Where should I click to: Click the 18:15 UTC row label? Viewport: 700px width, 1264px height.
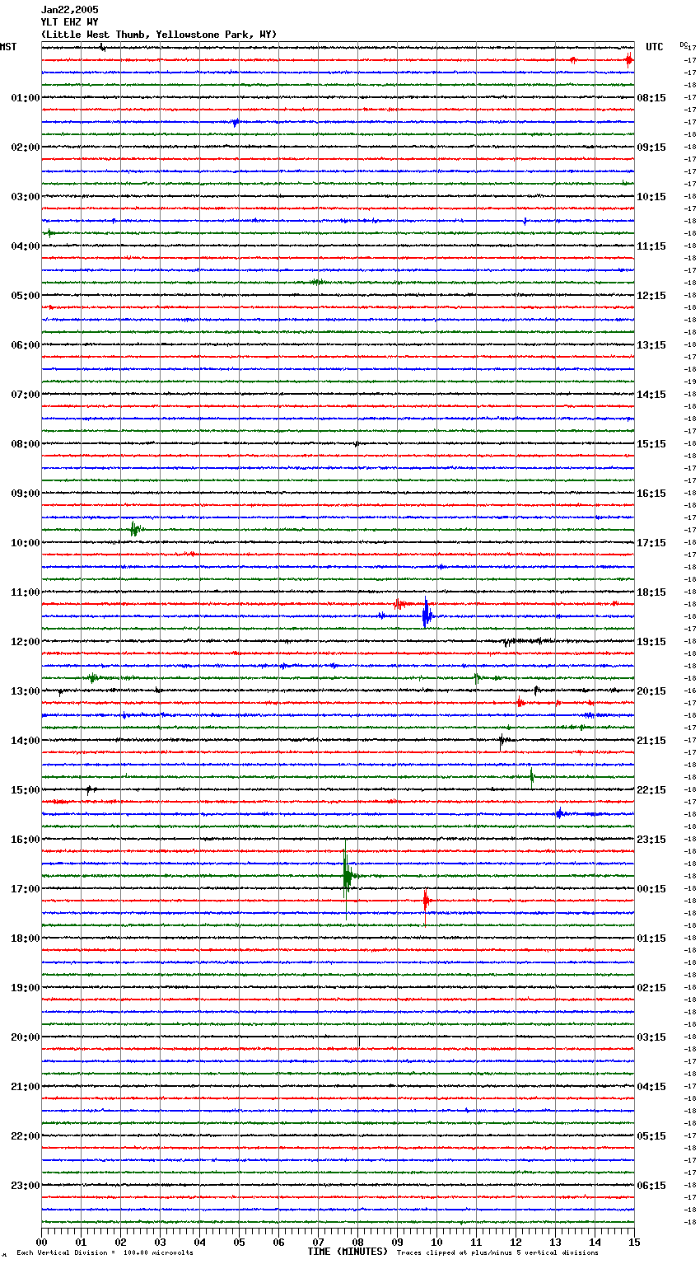point(651,592)
